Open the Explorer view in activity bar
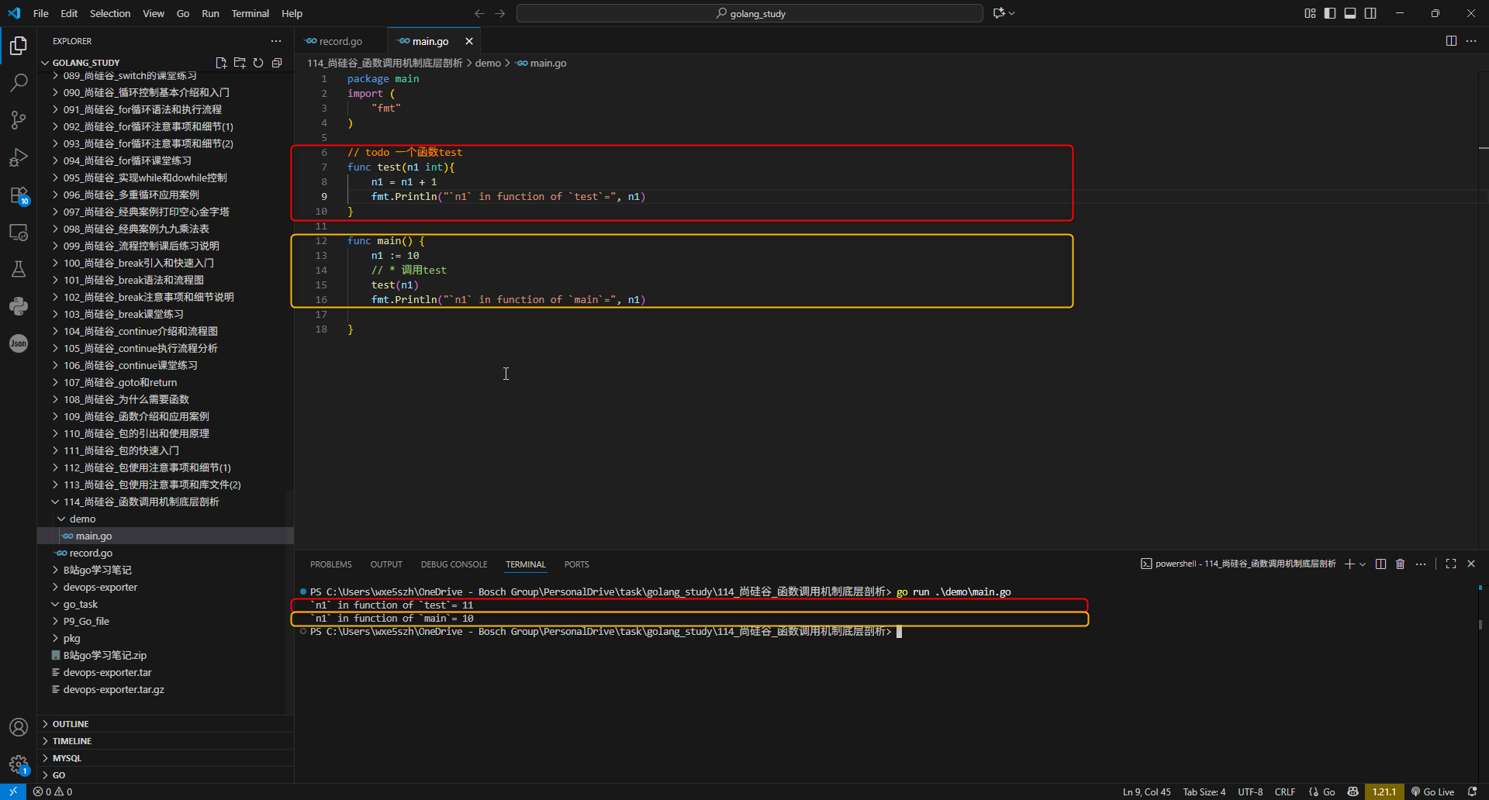 [x=19, y=46]
